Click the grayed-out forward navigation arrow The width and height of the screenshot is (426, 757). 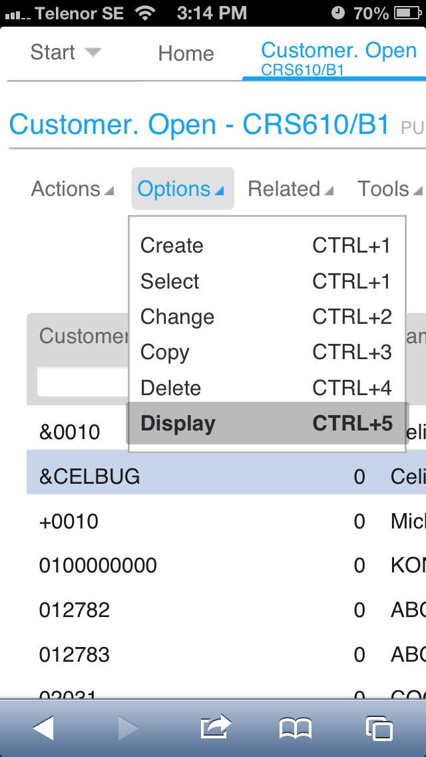click(128, 728)
